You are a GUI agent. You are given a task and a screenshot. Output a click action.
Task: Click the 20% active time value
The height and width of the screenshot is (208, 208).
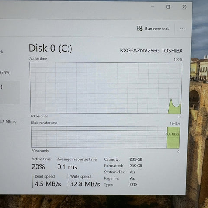[38, 167]
